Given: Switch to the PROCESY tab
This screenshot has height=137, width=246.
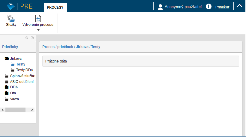Looking at the screenshot, I should pos(55,8).
